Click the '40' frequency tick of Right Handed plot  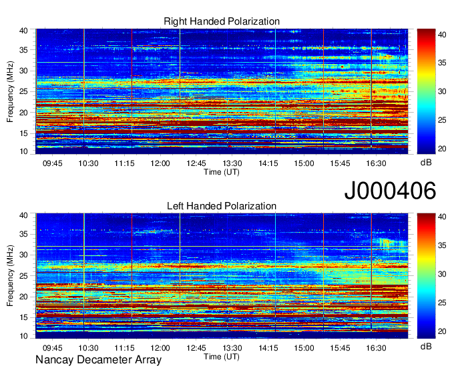pyautogui.click(x=23, y=31)
